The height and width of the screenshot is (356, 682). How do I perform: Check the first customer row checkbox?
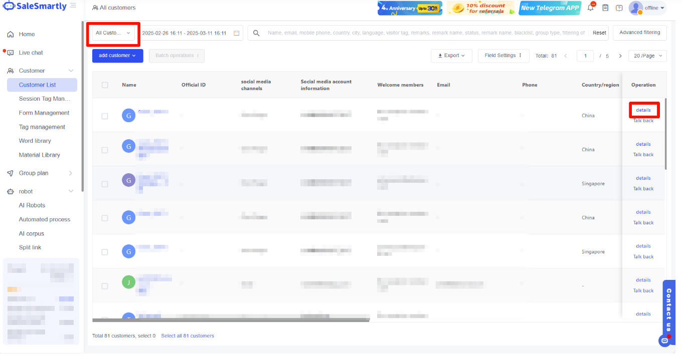(x=105, y=116)
